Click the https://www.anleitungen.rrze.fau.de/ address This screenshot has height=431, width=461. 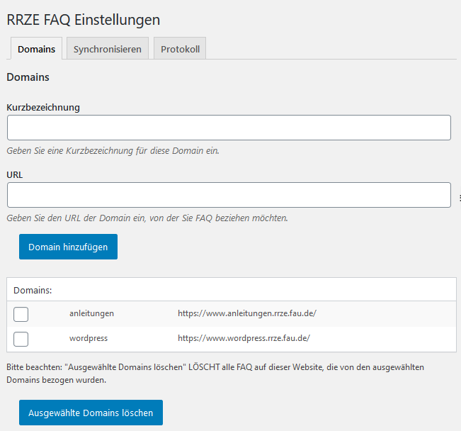251,313
